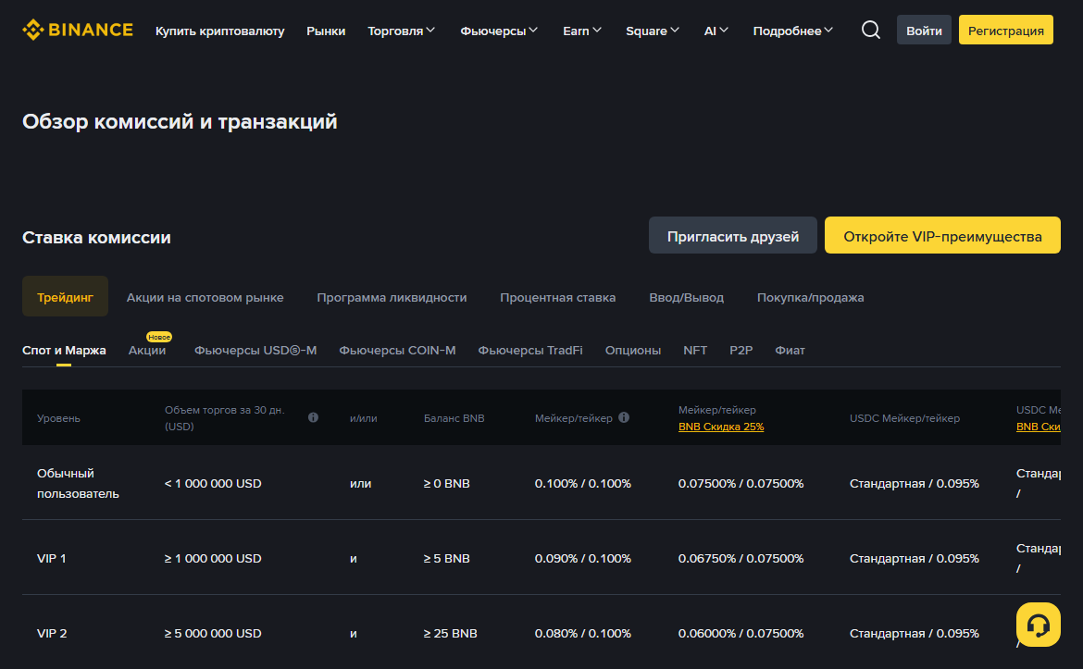This screenshot has height=669, width=1083.
Task: Select Фьючерсы USDⓈ-M sub-tab
Action: [255, 350]
